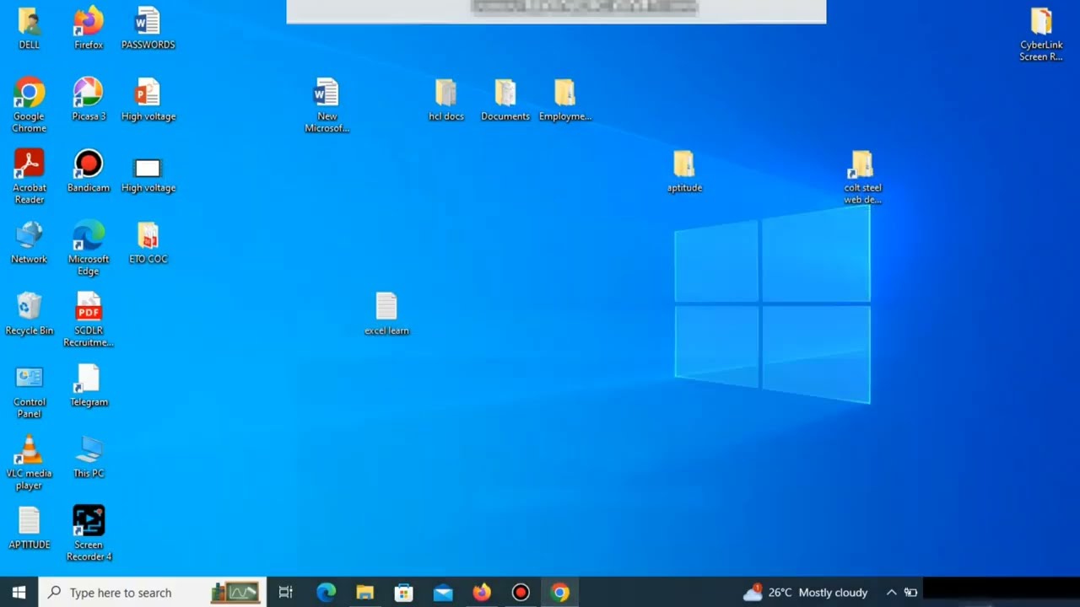Launch Microsoft Edge from the taskbar

point(326,593)
